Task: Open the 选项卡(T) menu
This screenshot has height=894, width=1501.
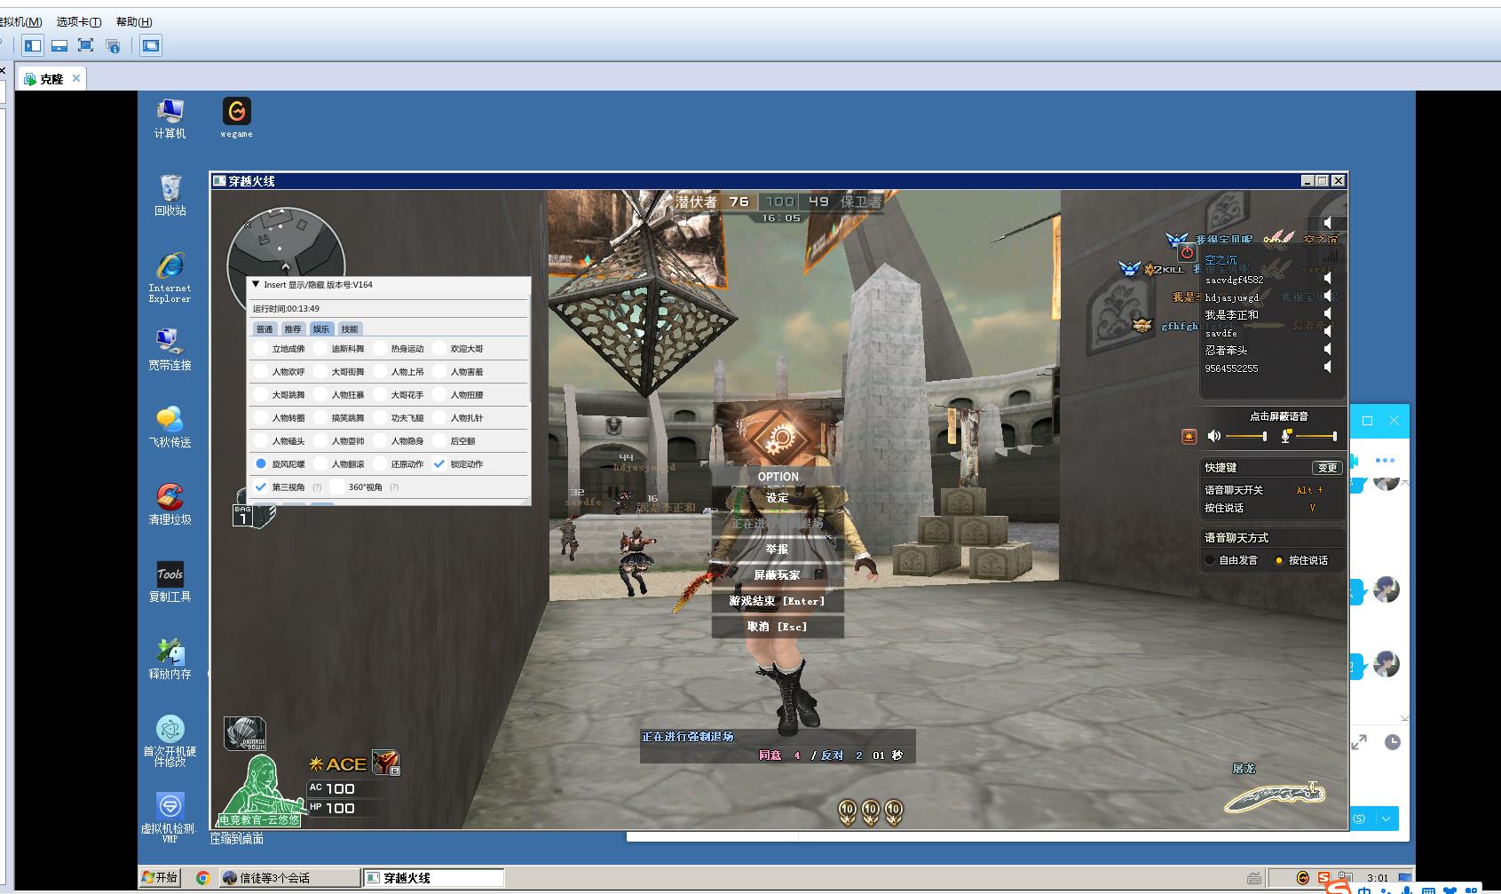Action: [79, 21]
